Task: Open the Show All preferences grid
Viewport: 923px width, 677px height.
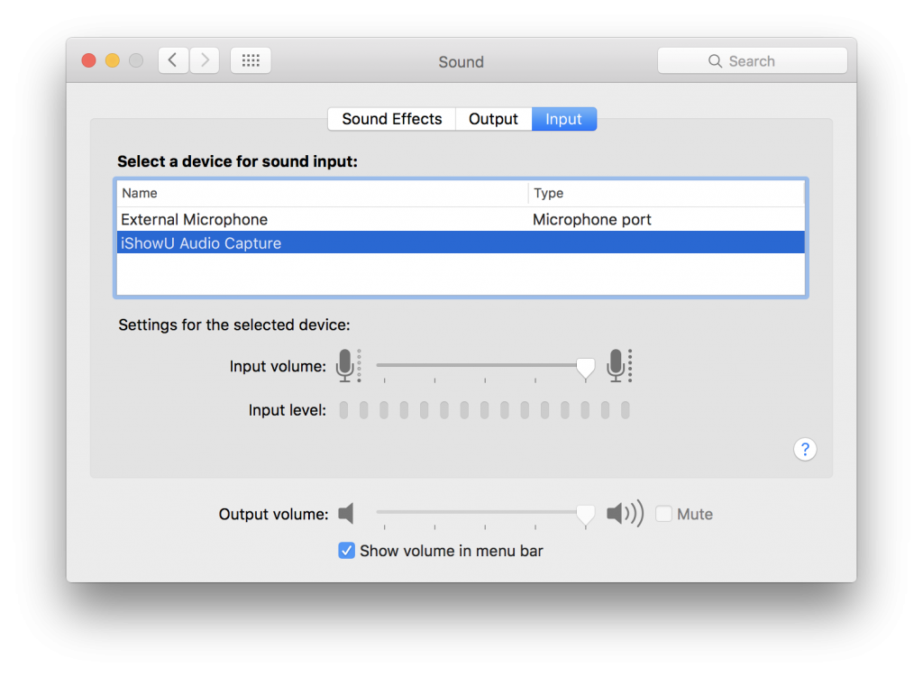Action: [251, 60]
